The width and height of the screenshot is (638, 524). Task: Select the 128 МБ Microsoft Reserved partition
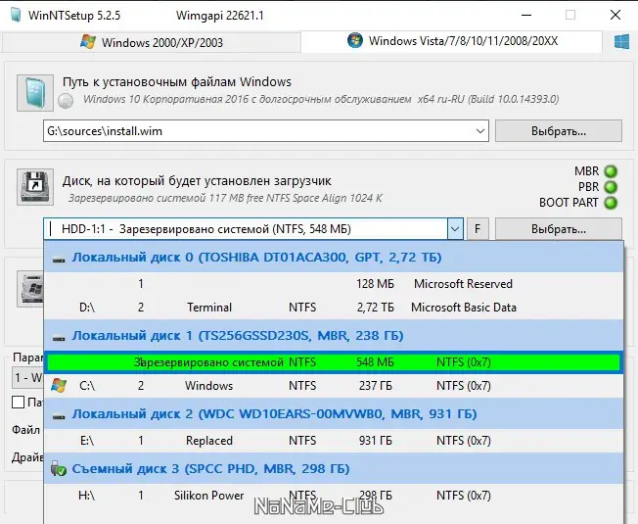coord(334,284)
